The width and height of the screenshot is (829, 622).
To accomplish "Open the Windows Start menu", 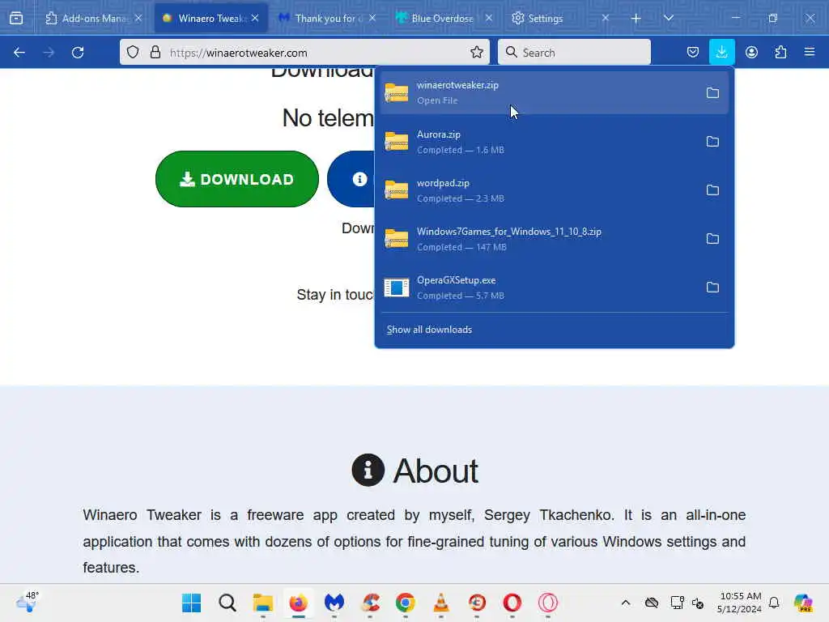I will (x=191, y=603).
